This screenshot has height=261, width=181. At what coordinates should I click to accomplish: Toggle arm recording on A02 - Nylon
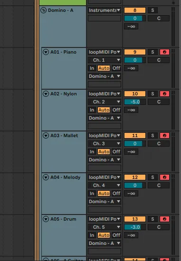pyautogui.click(x=164, y=93)
